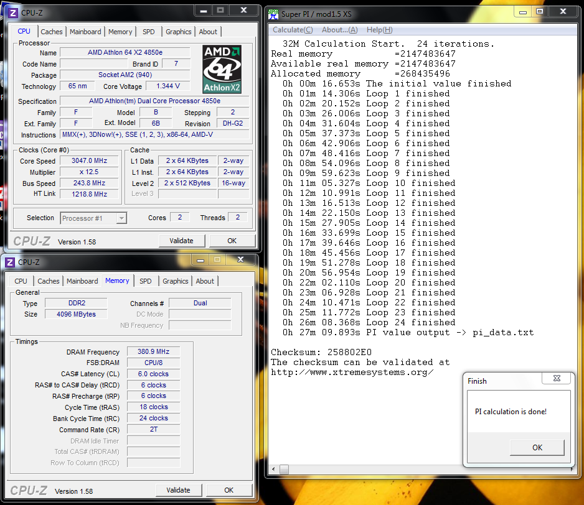Click the Core Voltage value 1.344 V
Viewport: 584px width, 505px height.
coord(168,86)
